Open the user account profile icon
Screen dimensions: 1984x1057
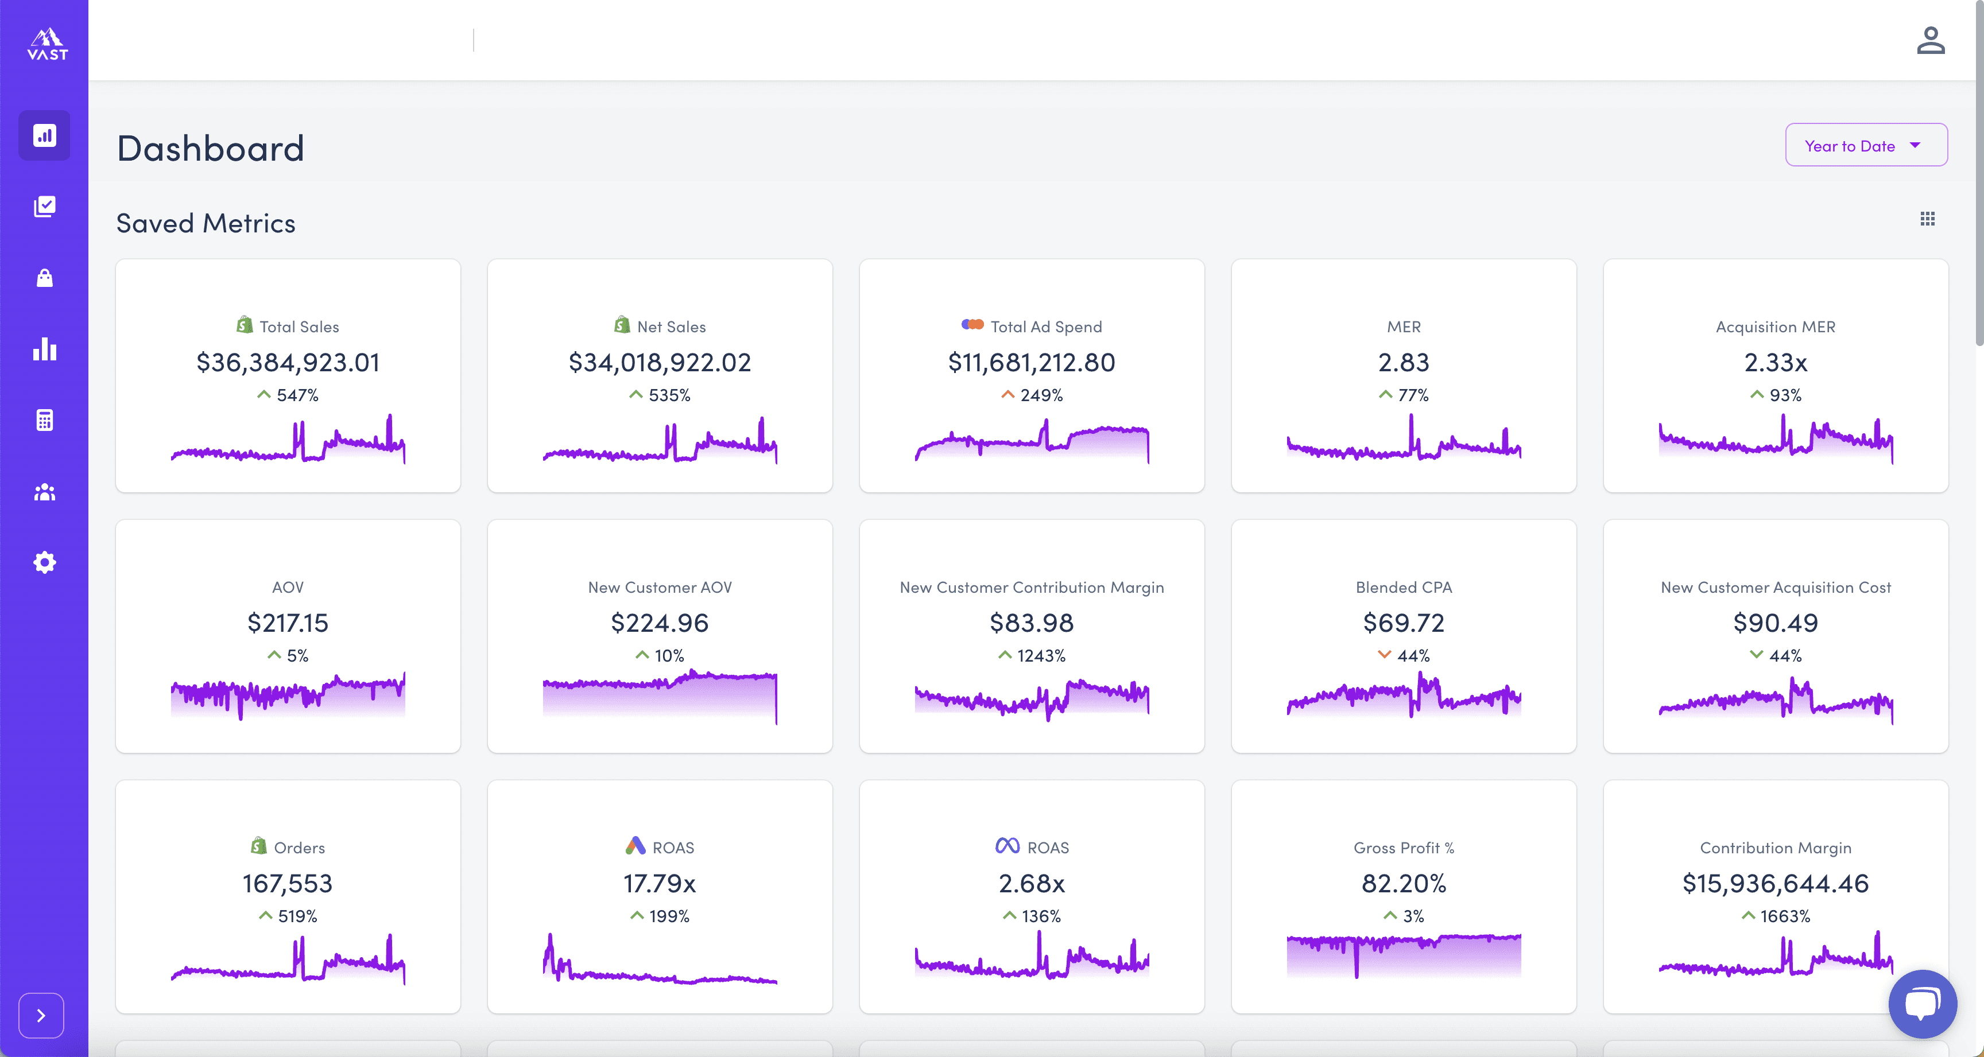coord(1930,41)
